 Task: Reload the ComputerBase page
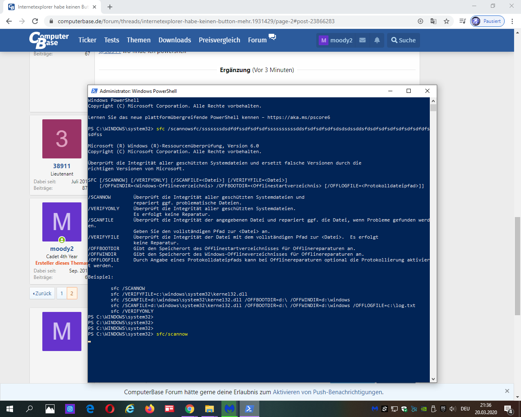tap(35, 21)
